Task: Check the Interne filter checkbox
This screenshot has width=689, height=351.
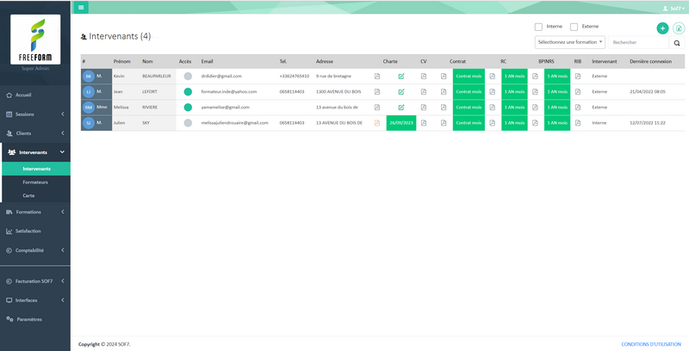Action: tap(539, 27)
